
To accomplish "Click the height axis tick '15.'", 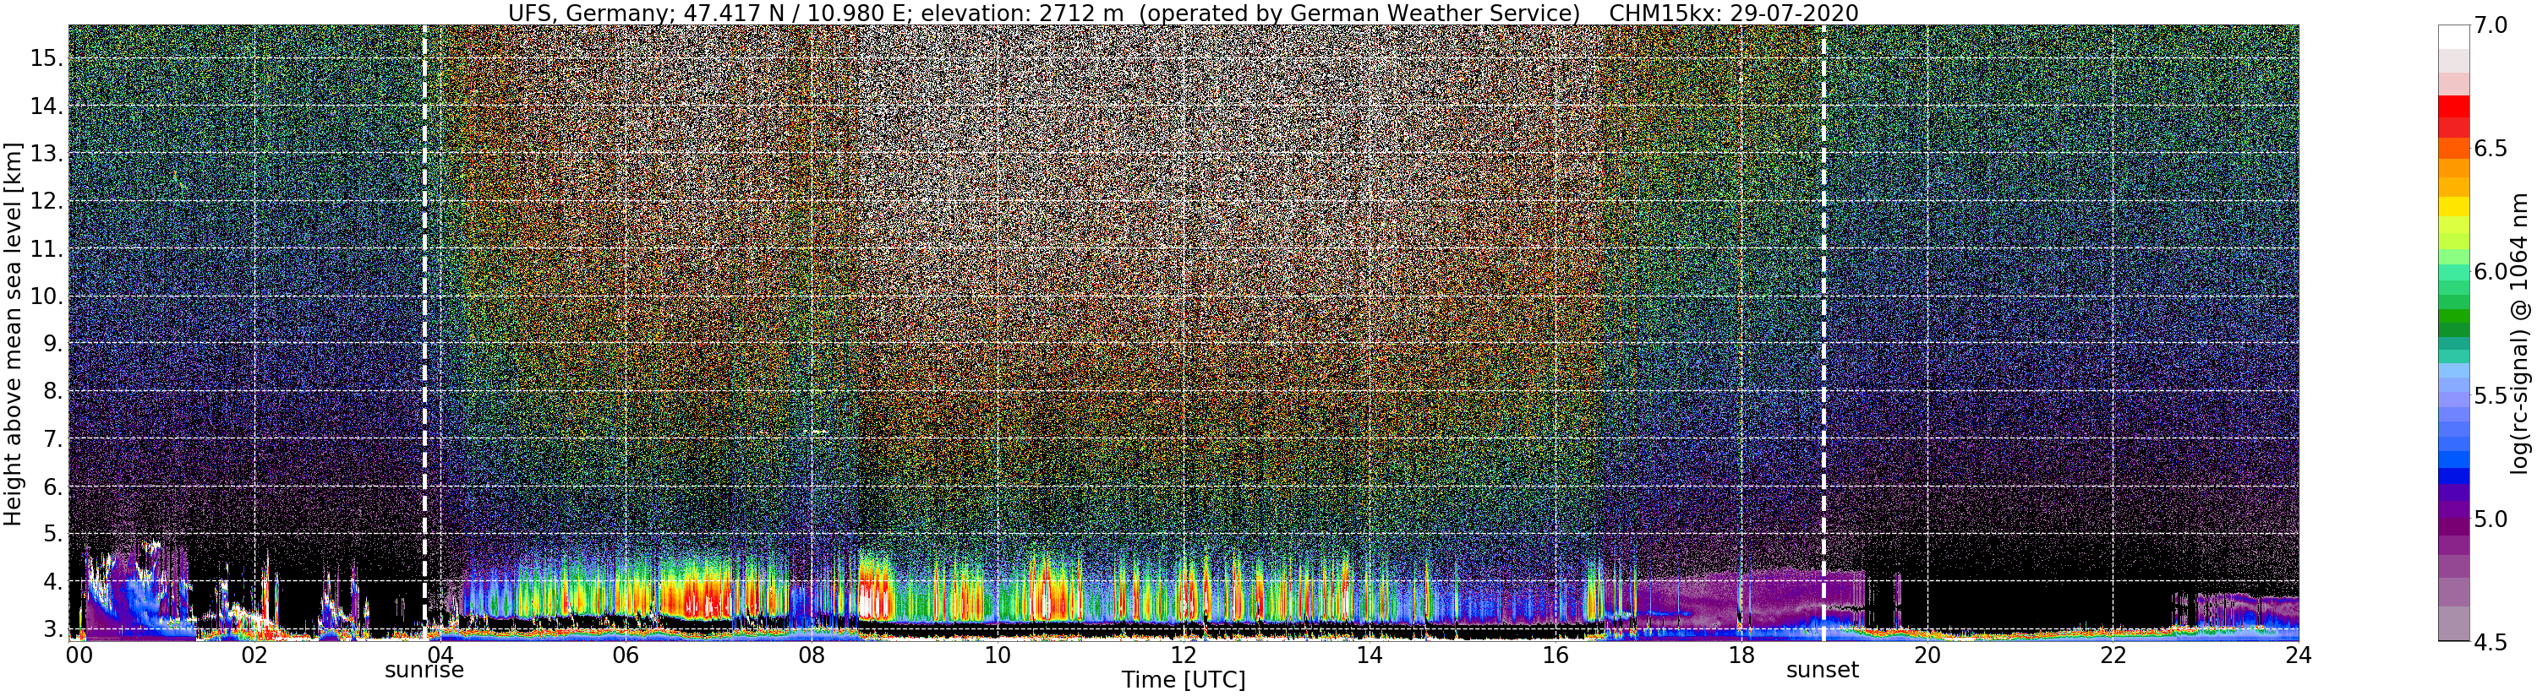I will point(46,58).
